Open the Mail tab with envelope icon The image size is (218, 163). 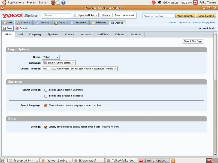pyautogui.click(x=8, y=23)
